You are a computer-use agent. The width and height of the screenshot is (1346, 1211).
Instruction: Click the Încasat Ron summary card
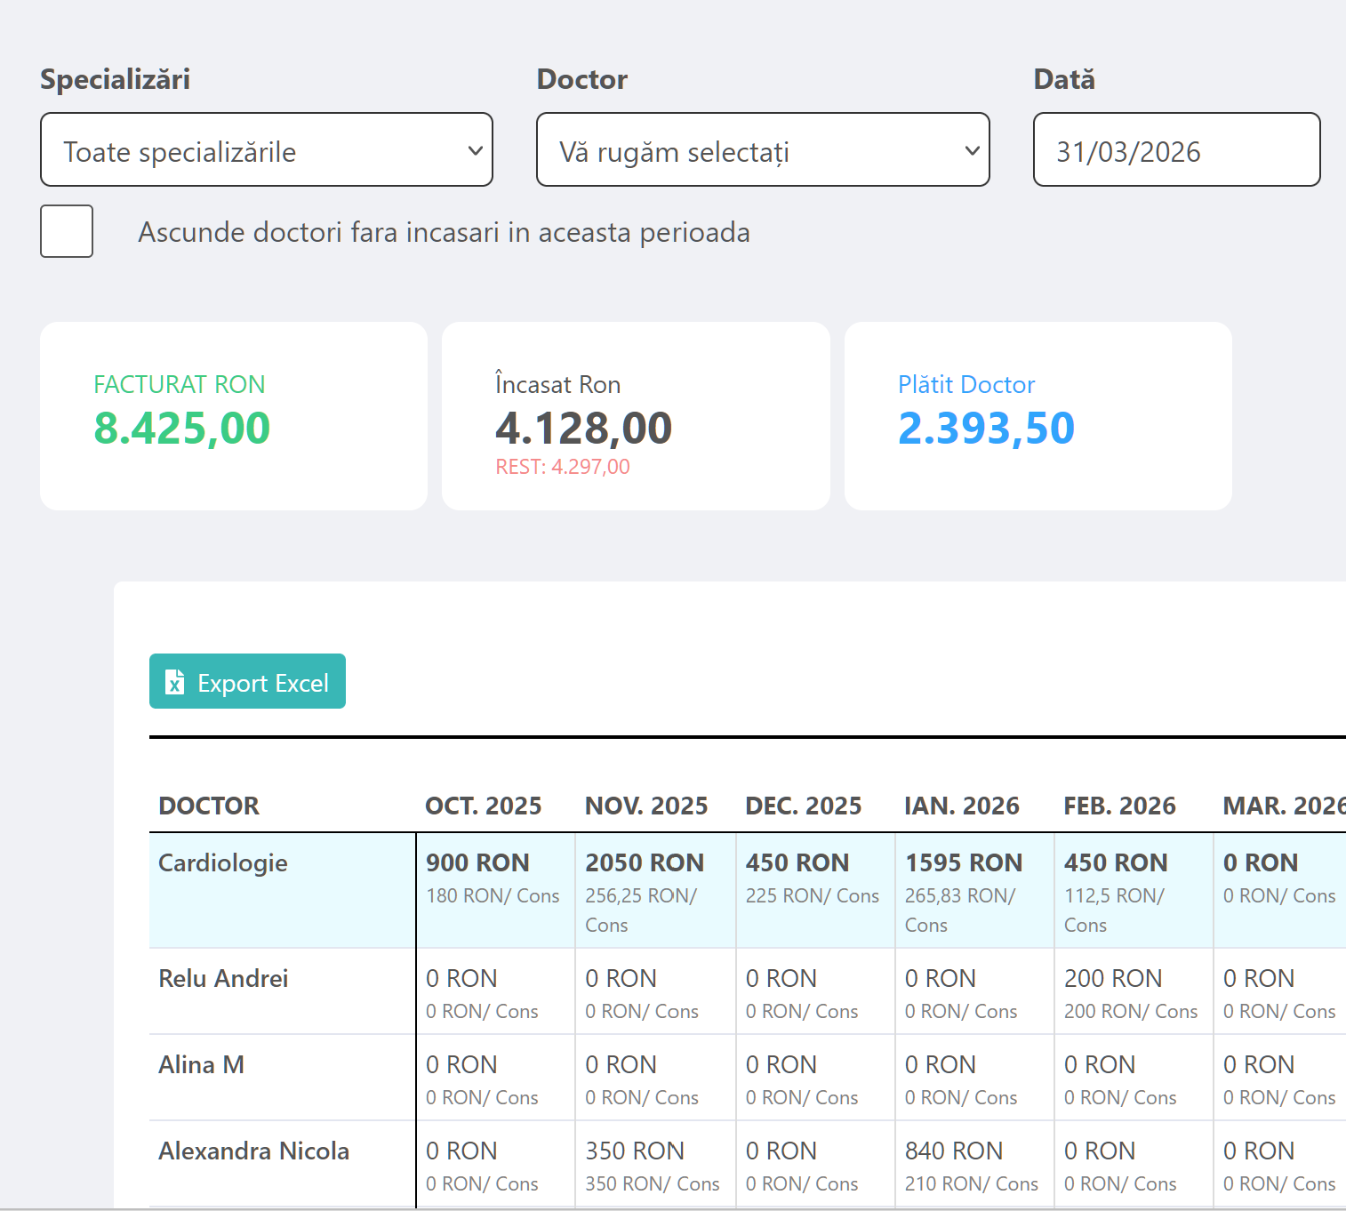click(x=636, y=416)
